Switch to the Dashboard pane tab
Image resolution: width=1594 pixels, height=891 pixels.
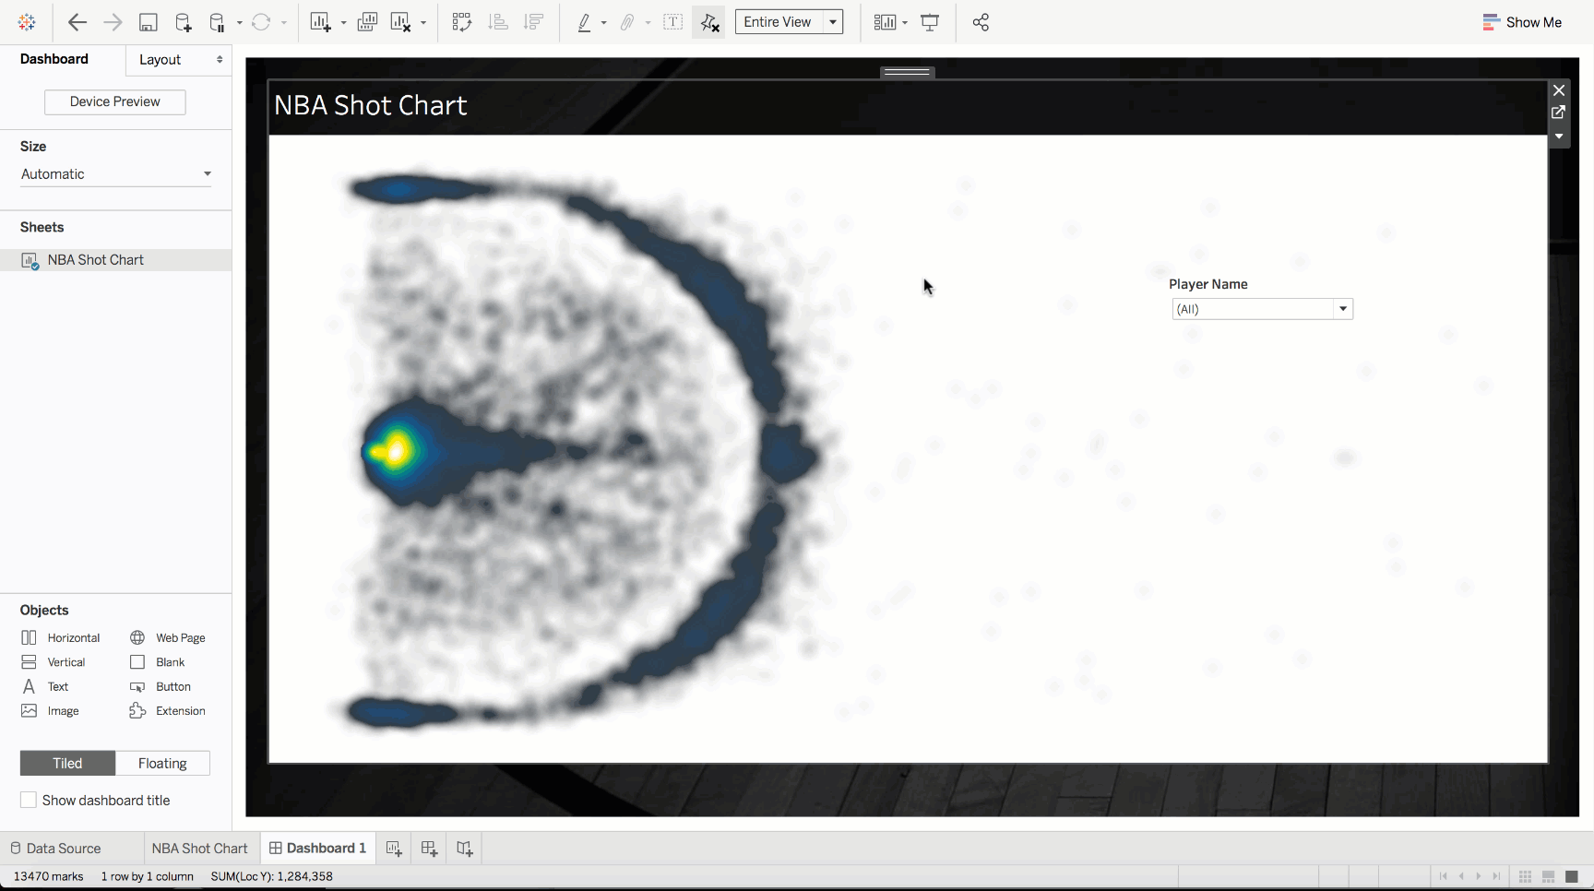tap(54, 59)
